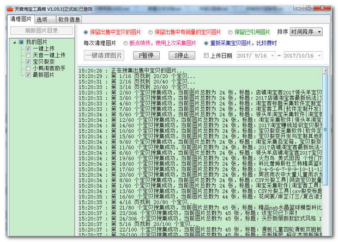Maximize the 天音淘宝工具箱 window
Viewport: 338px width, 242px height.
(x=309, y=8)
